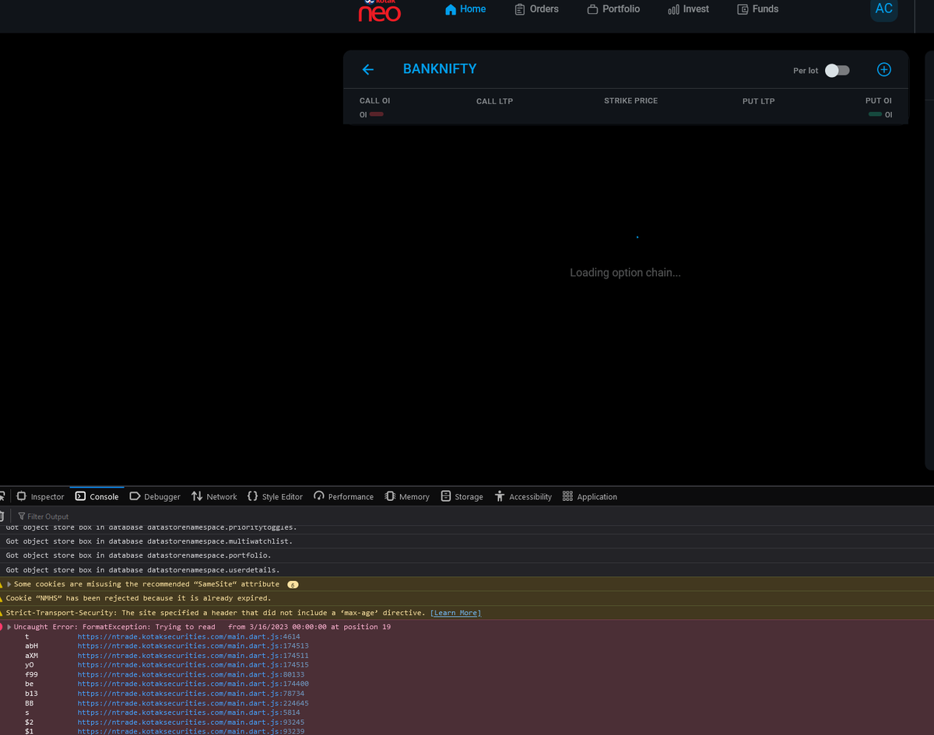The height and width of the screenshot is (735, 934).
Task: Switch to the Memory devtools tab
Action: [407, 496]
